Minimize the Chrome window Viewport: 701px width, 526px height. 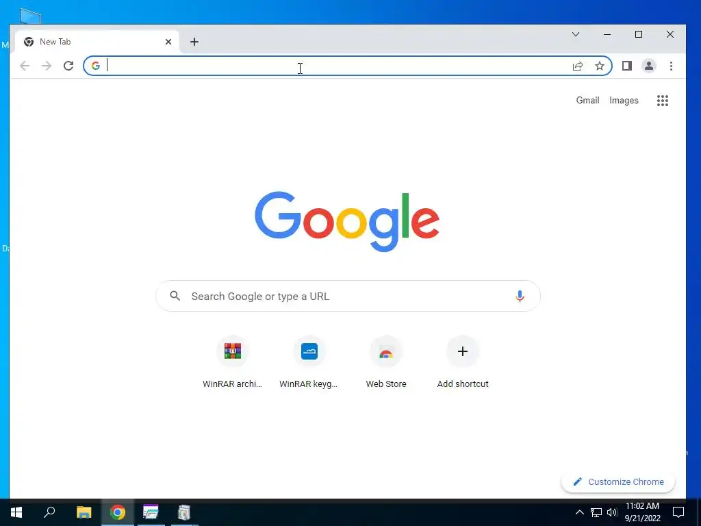(607, 34)
